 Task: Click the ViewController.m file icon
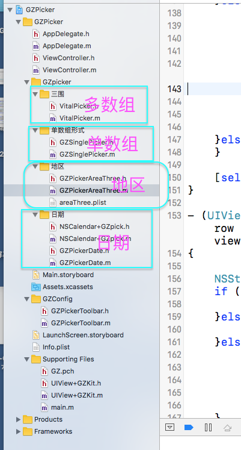coord(36,70)
